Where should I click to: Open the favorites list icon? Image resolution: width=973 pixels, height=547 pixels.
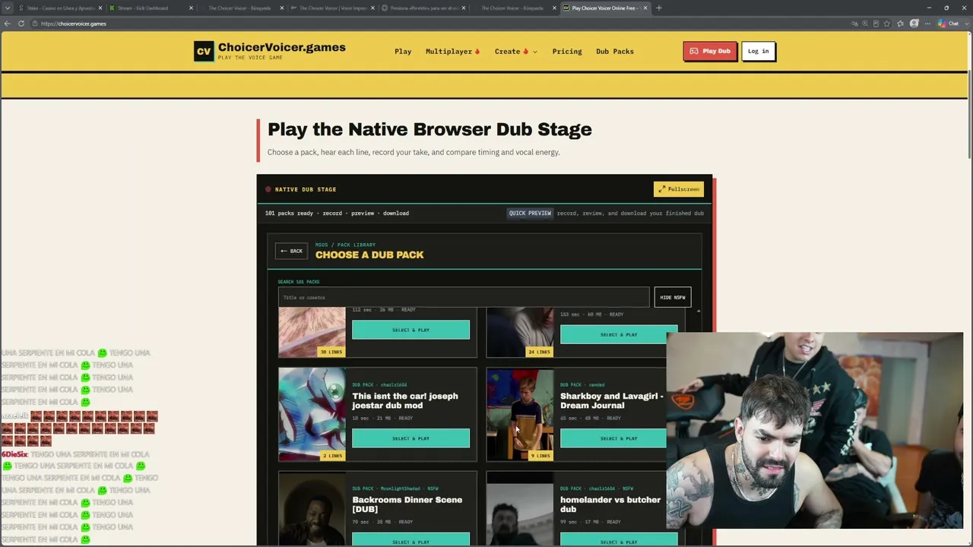900,24
